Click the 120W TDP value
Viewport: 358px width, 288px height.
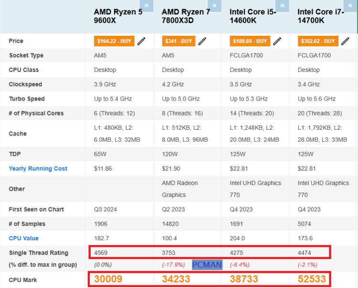click(169, 154)
